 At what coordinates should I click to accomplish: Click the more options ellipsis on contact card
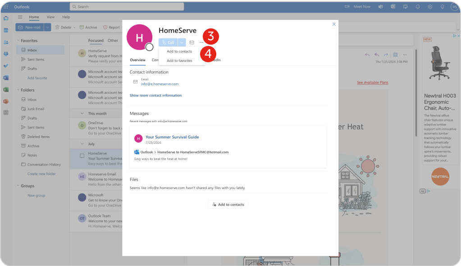coord(201,42)
